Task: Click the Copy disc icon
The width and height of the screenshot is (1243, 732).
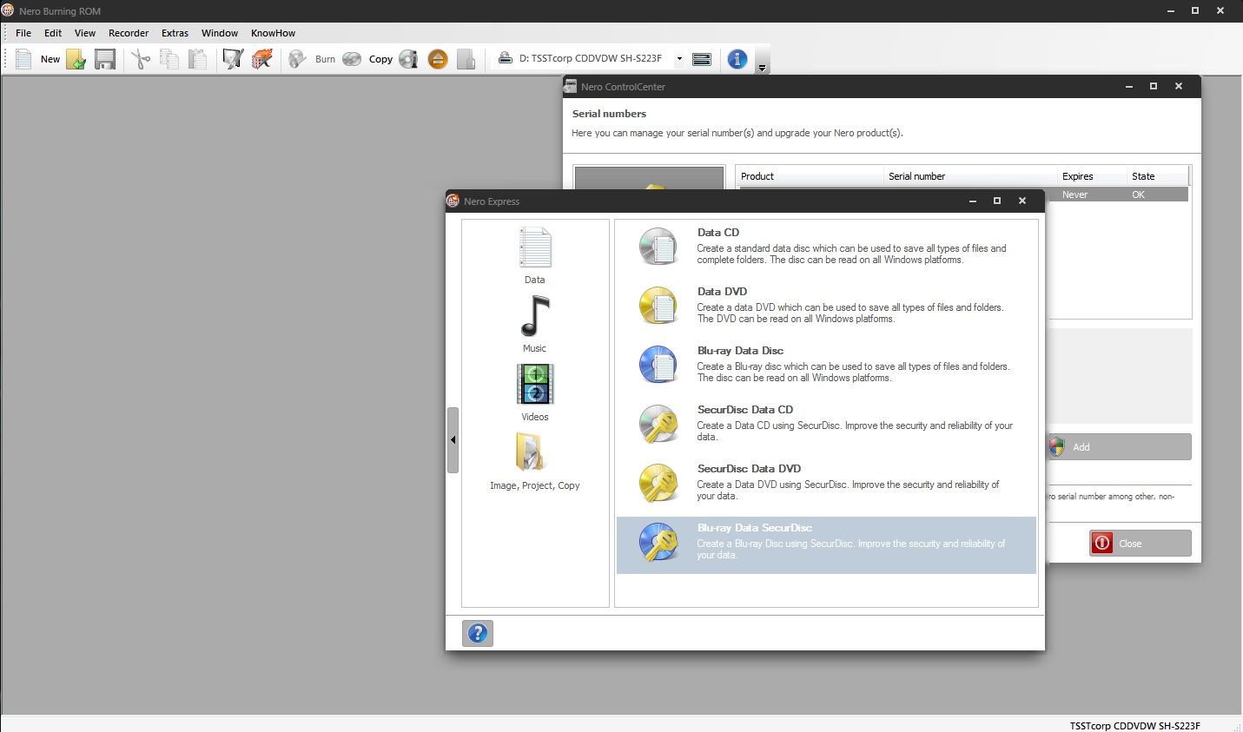Action: 352,59
